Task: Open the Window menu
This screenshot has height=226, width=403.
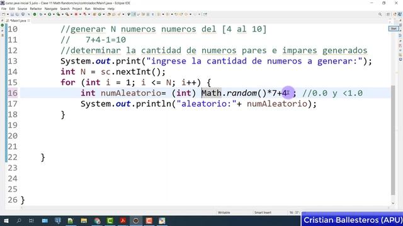Action: tap(99, 9)
